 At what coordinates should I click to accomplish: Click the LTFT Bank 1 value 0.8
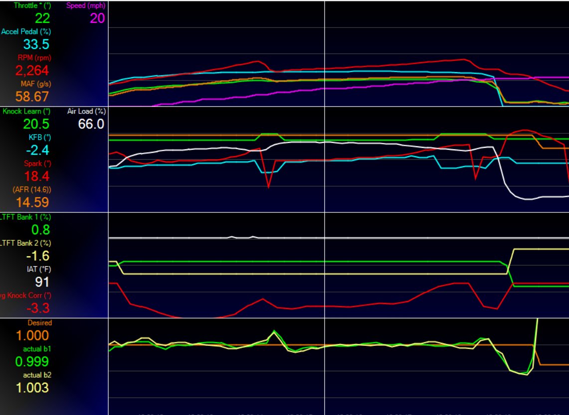pos(41,230)
